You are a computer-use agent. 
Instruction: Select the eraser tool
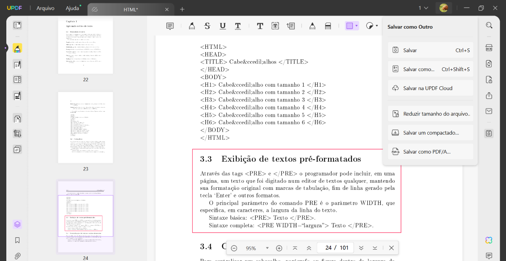click(328, 26)
